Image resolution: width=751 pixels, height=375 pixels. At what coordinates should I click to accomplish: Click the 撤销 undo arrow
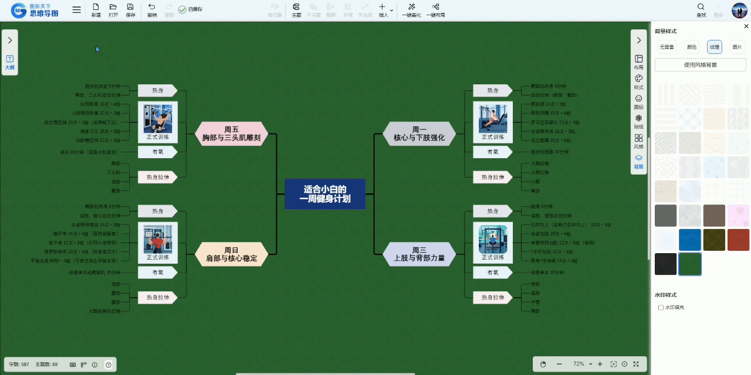152,7
